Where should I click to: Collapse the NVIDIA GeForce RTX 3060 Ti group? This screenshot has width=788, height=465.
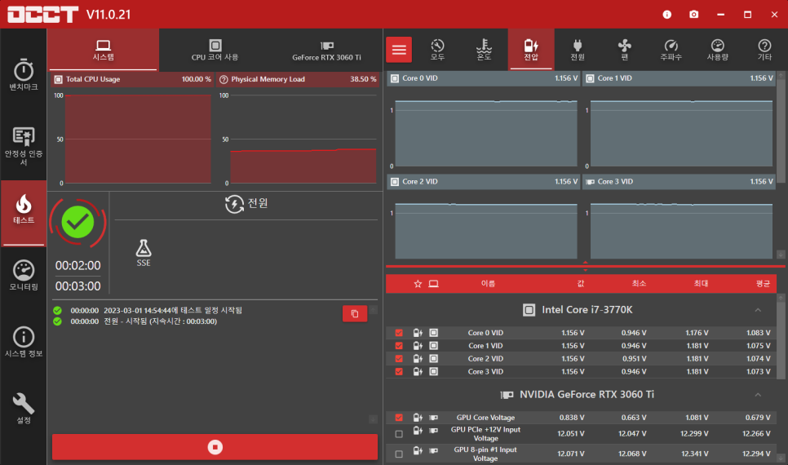pyautogui.click(x=758, y=395)
